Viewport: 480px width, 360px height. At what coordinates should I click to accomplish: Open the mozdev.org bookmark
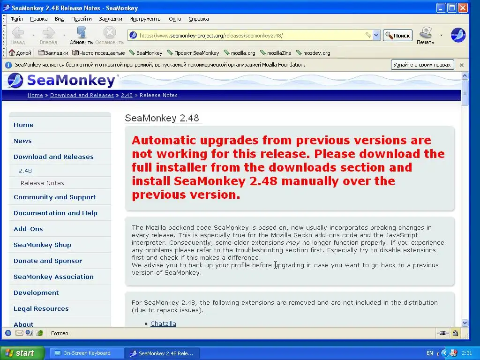[313, 53]
